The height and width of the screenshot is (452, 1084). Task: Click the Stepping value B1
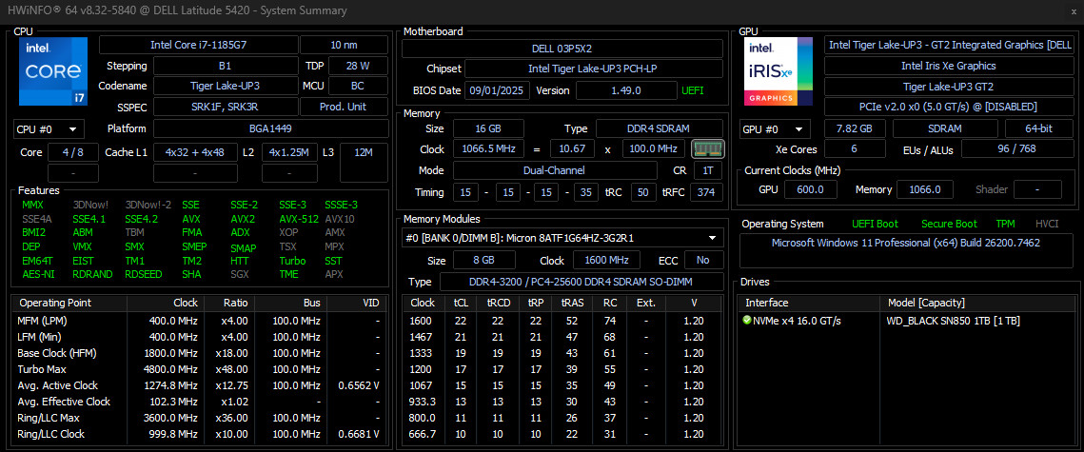point(224,67)
